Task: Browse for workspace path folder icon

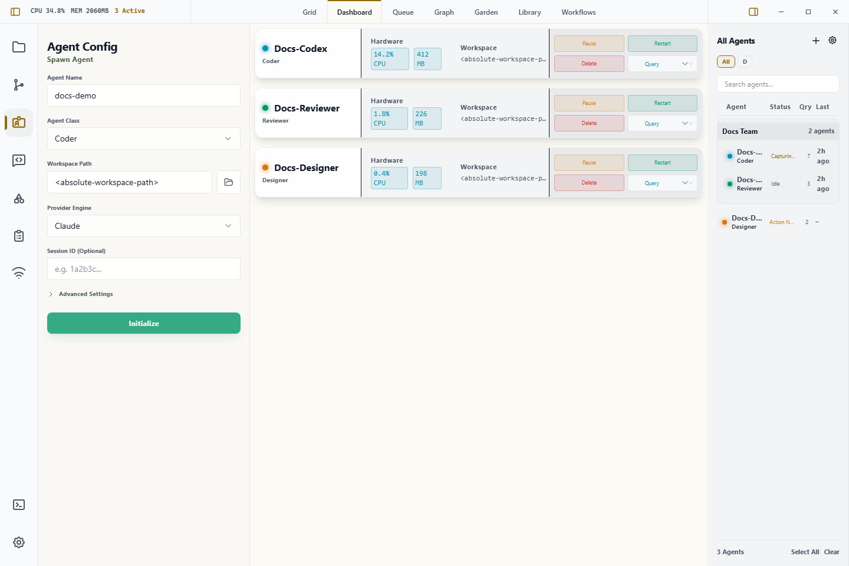Action: tap(229, 182)
